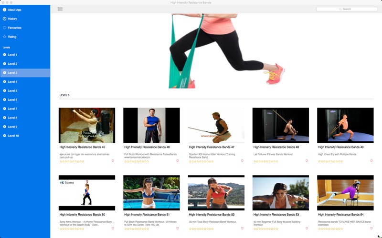Open the Resistance Bands 45 video thumbnail
This screenshot has height=238, width=382.
[x=87, y=125]
